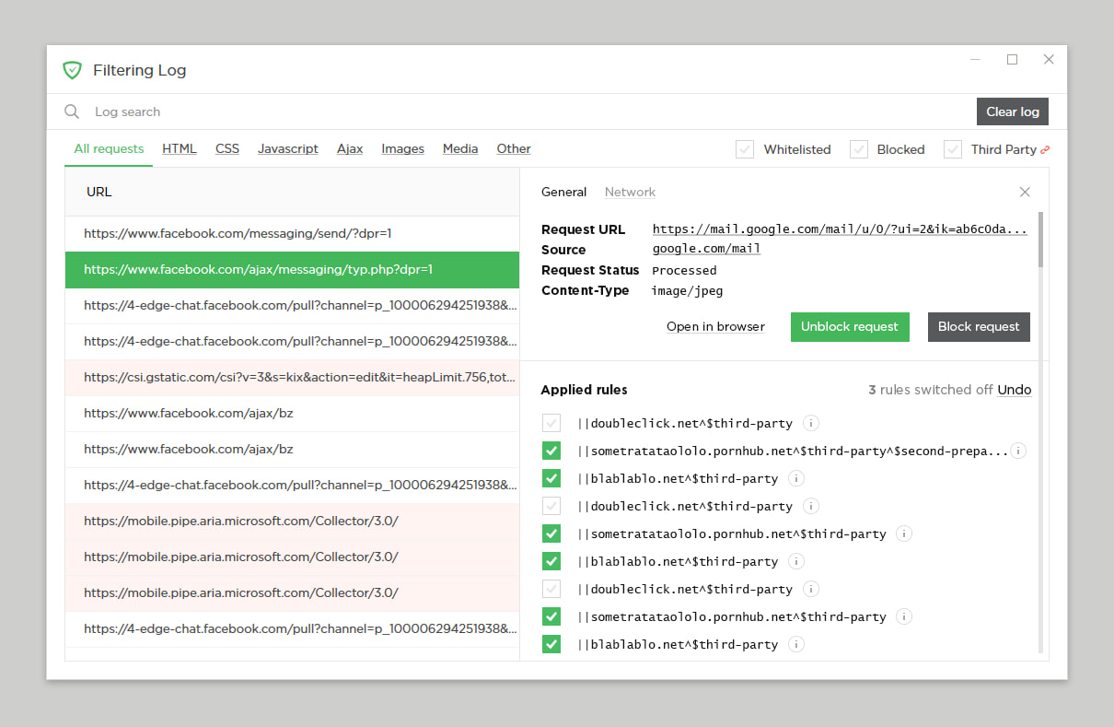The width and height of the screenshot is (1114, 727).
Task: Open info icon for last blablablo.net rule
Action: click(796, 644)
